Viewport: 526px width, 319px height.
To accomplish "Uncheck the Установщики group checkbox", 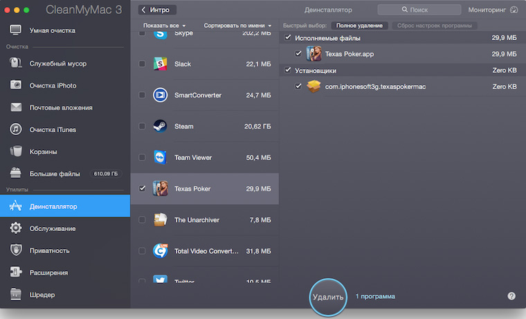I will click(288, 70).
